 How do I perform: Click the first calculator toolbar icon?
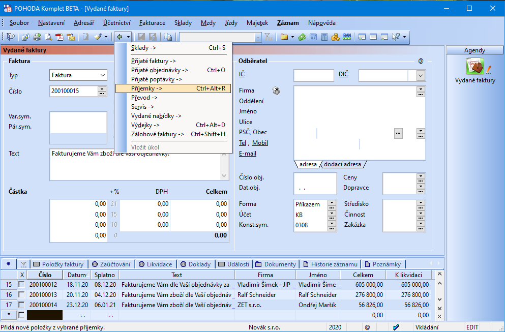pos(313,37)
